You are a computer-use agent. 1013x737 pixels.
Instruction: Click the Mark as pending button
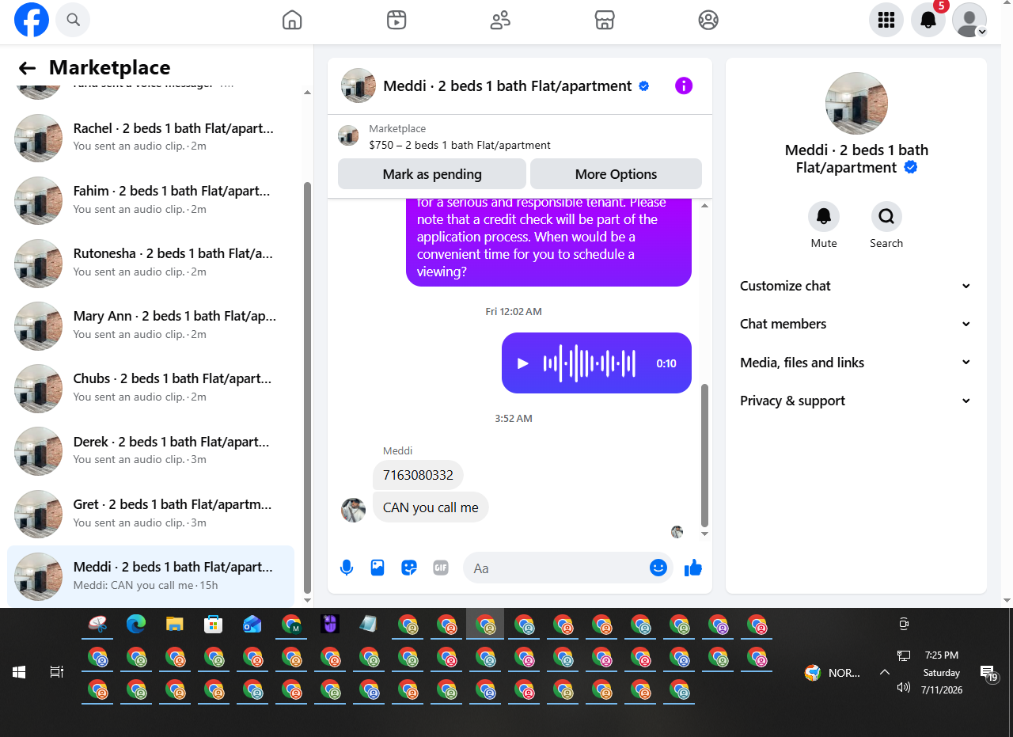pyautogui.click(x=432, y=174)
